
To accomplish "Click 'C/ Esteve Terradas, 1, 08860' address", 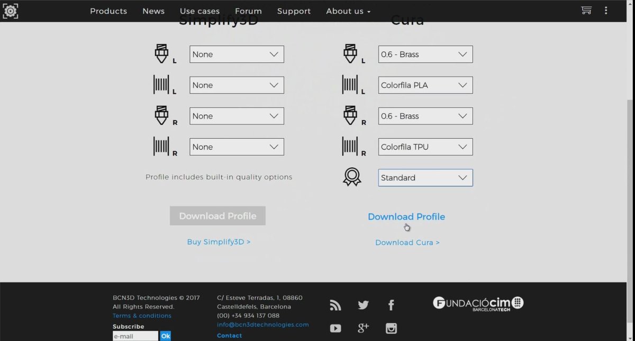I will 260,298.
